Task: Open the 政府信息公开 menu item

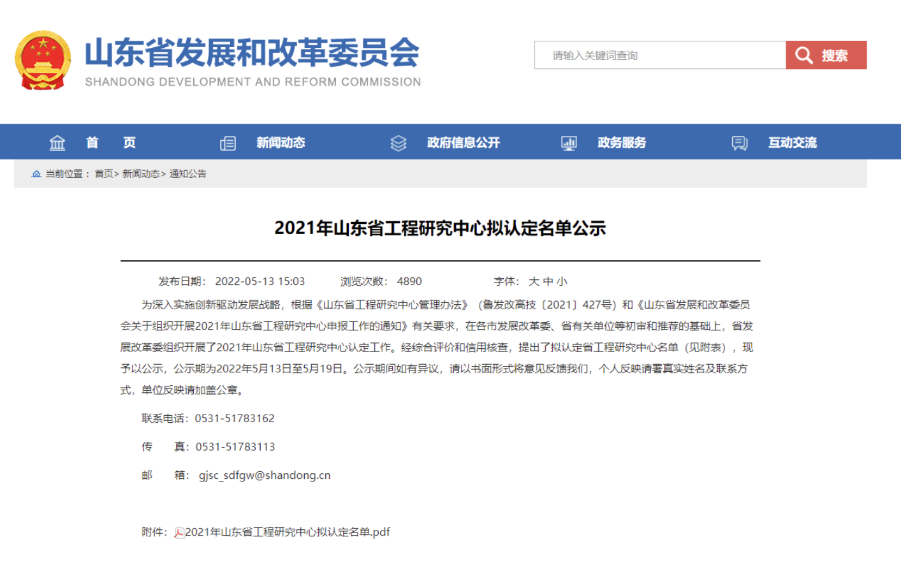Action: tap(464, 143)
